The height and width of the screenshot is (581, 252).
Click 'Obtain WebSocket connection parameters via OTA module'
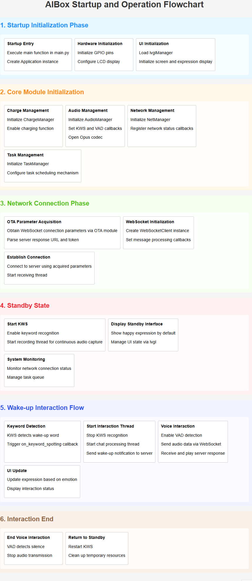62,231
